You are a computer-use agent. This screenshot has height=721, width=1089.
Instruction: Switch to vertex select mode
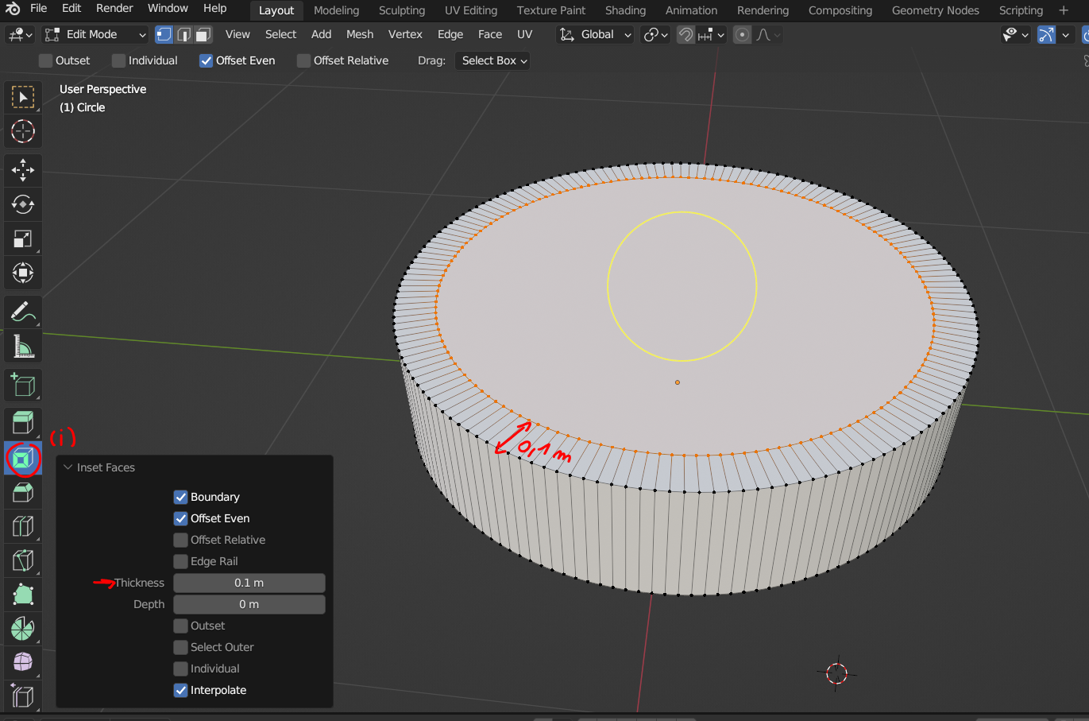[164, 34]
